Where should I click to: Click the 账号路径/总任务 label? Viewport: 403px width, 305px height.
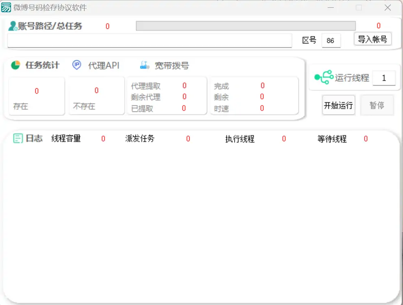50,26
